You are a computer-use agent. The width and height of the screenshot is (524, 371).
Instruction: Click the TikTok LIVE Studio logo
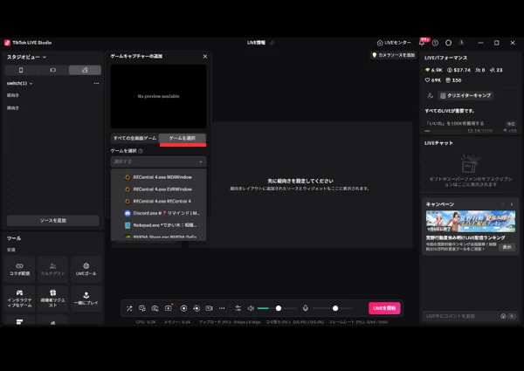[7, 43]
